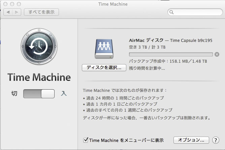The image size is (225, 150).
Task: Click the 過去のすべての月 backup bullet line
Action: click(x=128, y=110)
